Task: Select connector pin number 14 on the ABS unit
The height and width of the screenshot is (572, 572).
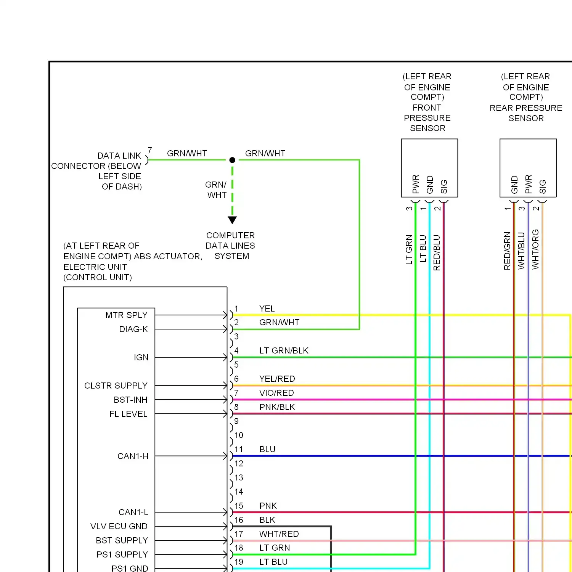Action: 239,492
